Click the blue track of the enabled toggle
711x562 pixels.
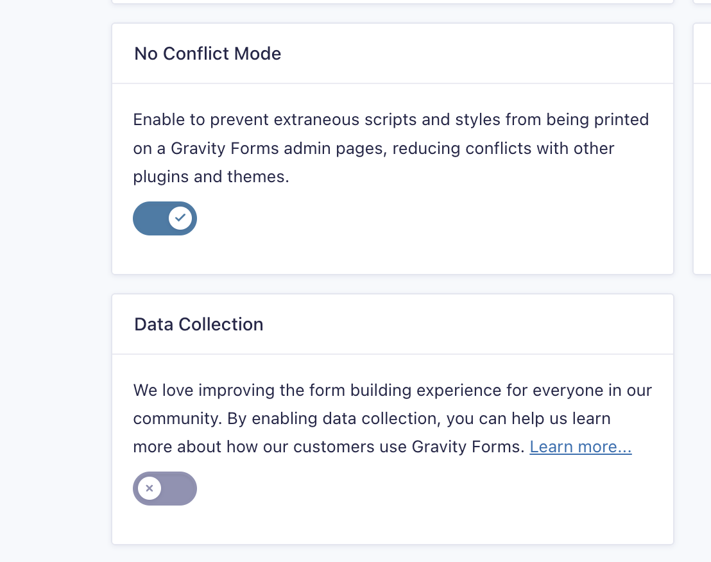tap(151, 219)
